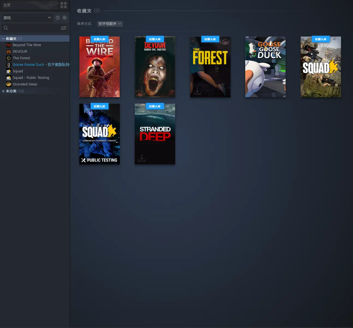The height and width of the screenshot is (328, 353).
Task: Open DEVOUR game cover
Action: click(x=155, y=67)
